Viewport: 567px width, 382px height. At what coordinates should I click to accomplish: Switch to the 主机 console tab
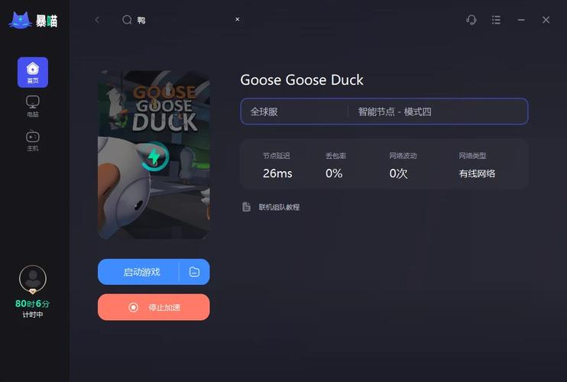33,141
